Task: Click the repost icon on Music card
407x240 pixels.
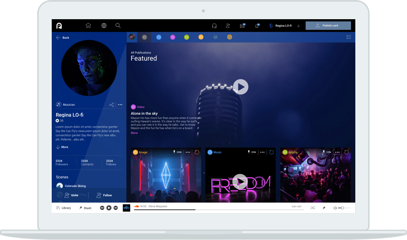Action: (271, 152)
